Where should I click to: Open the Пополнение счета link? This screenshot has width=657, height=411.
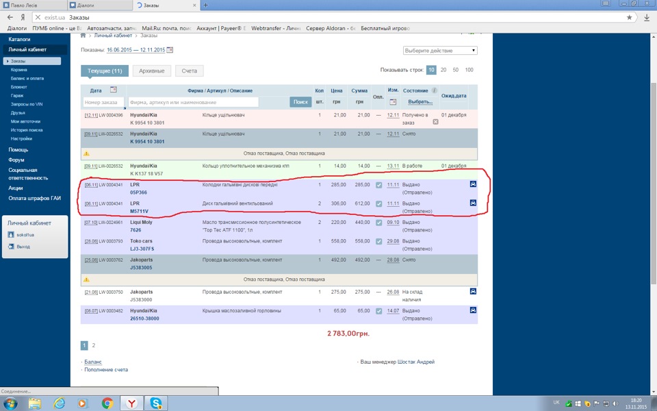106,369
